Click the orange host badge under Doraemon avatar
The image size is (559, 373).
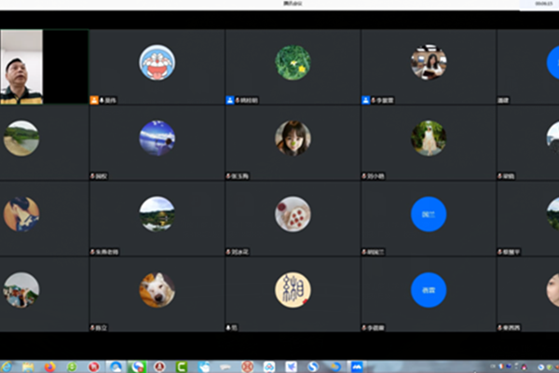94,100
